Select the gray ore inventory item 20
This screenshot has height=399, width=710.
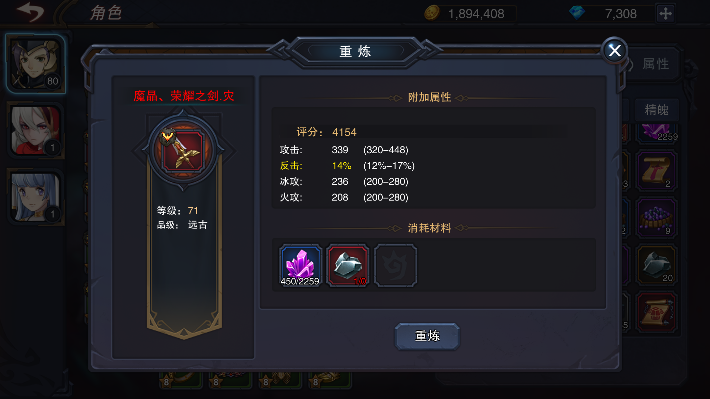pos(657,265)
